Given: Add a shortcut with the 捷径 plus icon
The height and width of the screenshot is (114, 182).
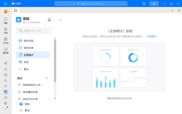Looking at the screenshot, I should [x=46, y=78].
